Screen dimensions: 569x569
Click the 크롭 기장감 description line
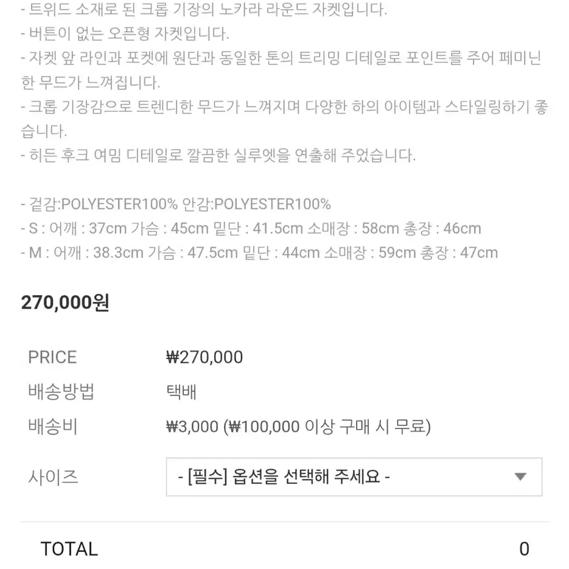[x=285, y=119]
